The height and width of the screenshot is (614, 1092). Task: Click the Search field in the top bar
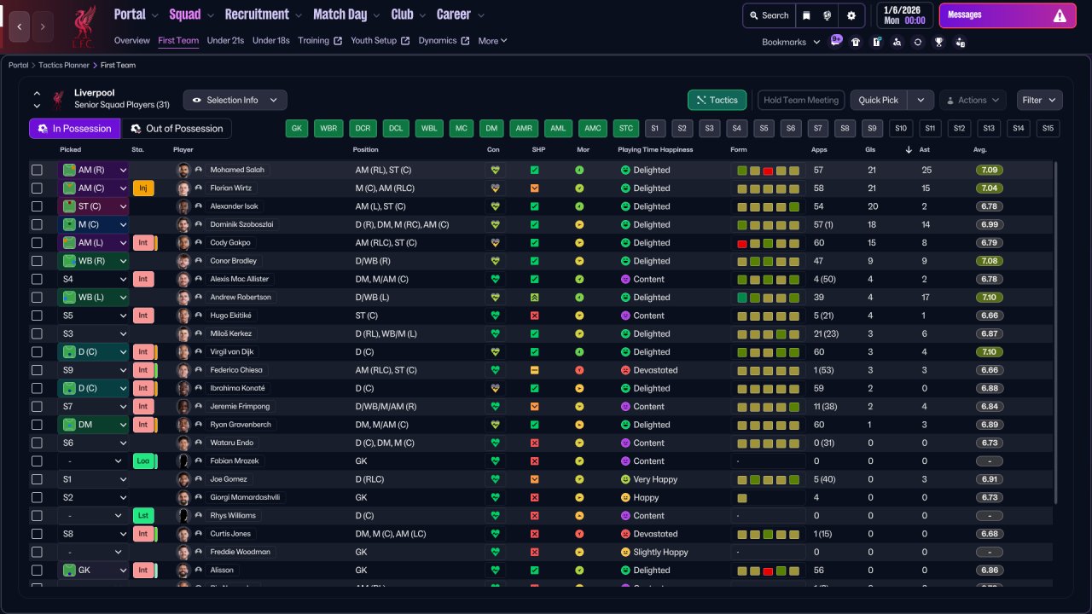click(x=769, y=15)
